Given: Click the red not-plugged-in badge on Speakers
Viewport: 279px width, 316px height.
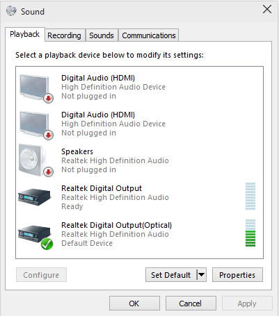Looking at the screenshot, I should coord(48,172).
